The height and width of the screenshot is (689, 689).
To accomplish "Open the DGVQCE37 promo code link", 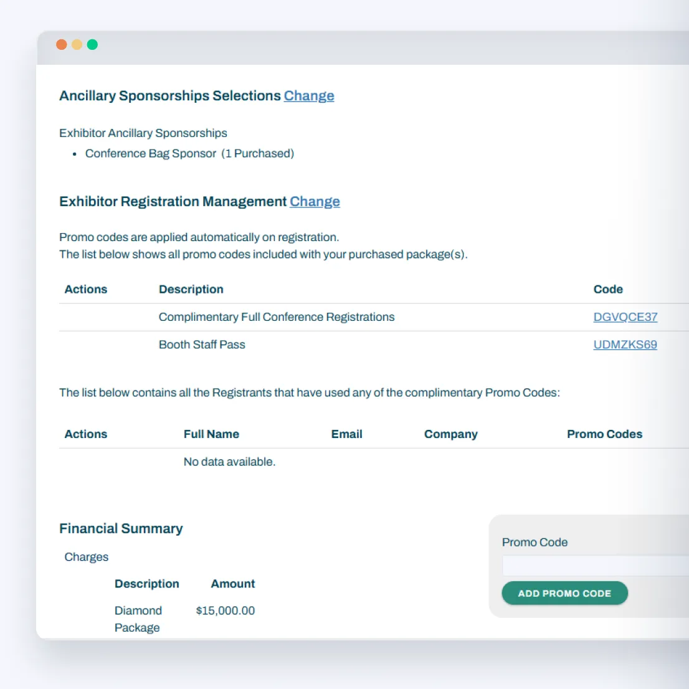I will click(x=625, y=317).
